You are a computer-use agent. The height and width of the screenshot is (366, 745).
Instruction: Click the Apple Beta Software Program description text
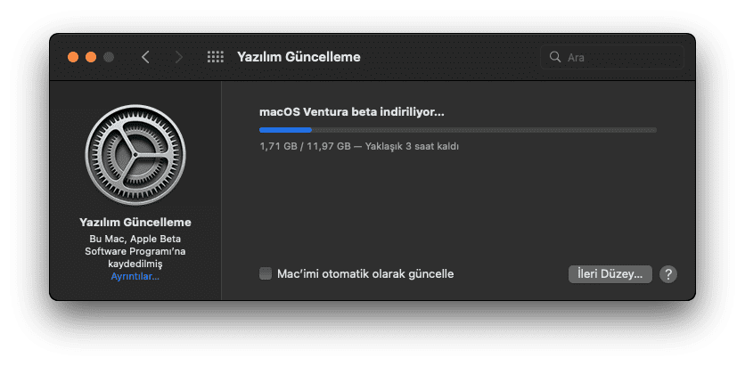(x=135, y=252)
